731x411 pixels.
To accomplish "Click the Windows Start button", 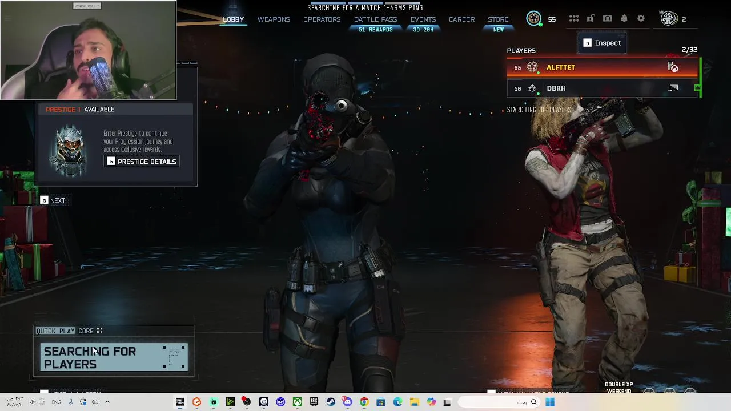I will point(550,402).
